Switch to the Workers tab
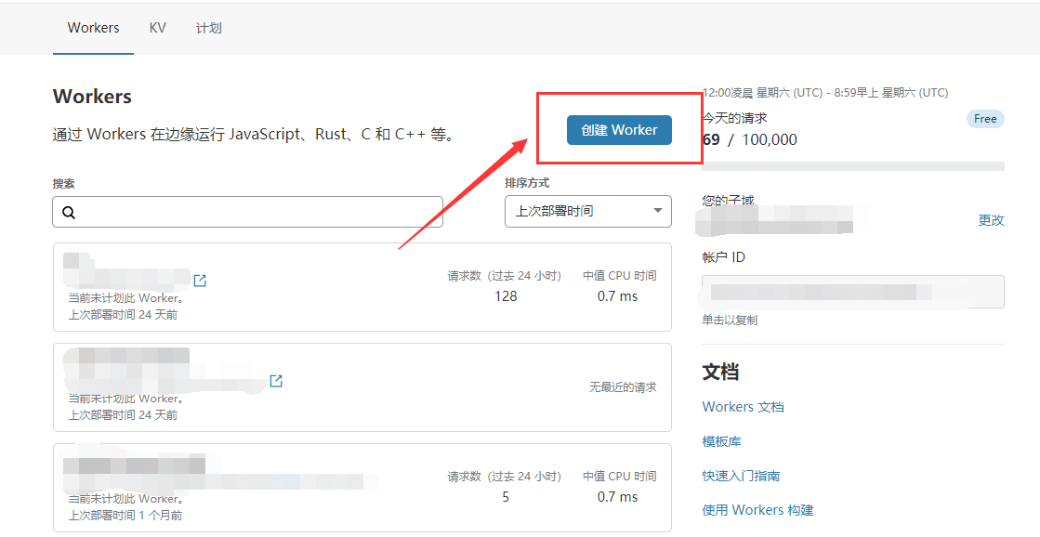 (93, 28)
